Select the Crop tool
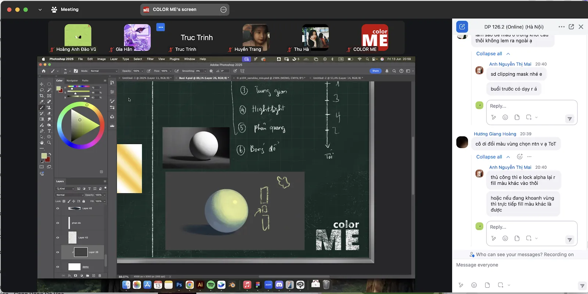Viewport: 588px width, 294px height. pyautogui.click(x=42, y=96)
